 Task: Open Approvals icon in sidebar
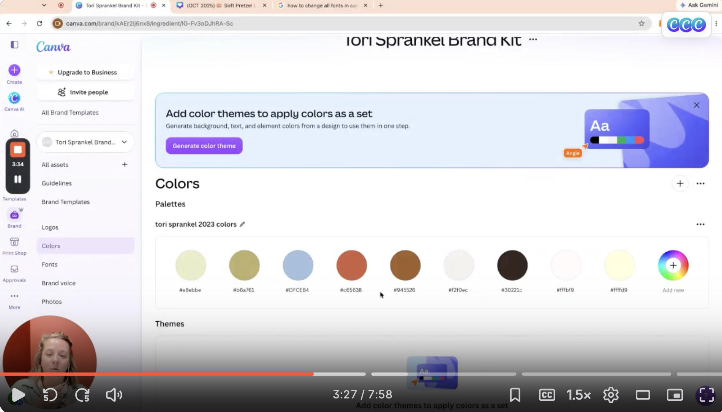click(x=14, y=269)
